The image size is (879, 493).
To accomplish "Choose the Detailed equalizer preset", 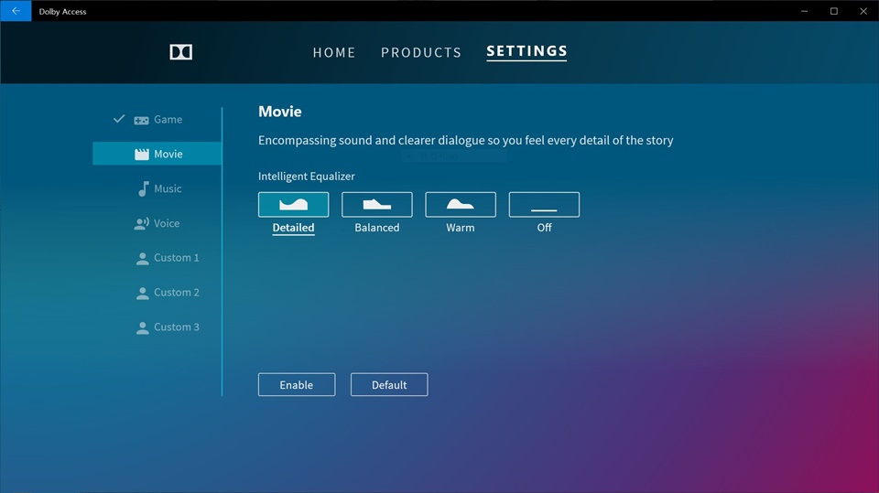I will (x=293, y=205).
